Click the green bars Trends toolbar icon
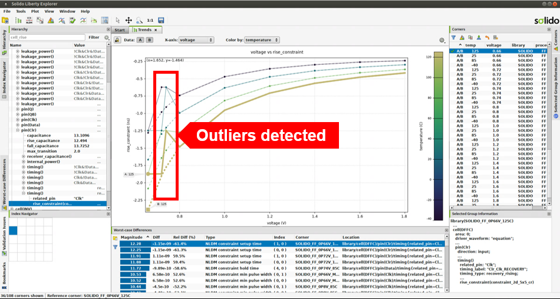 click(19, 21)
